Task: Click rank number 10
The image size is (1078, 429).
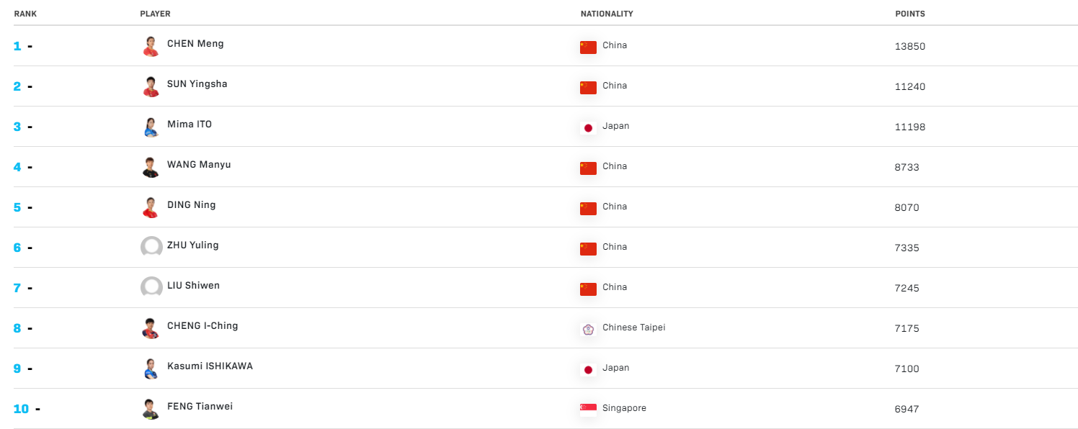Action: tap(21, 409)
